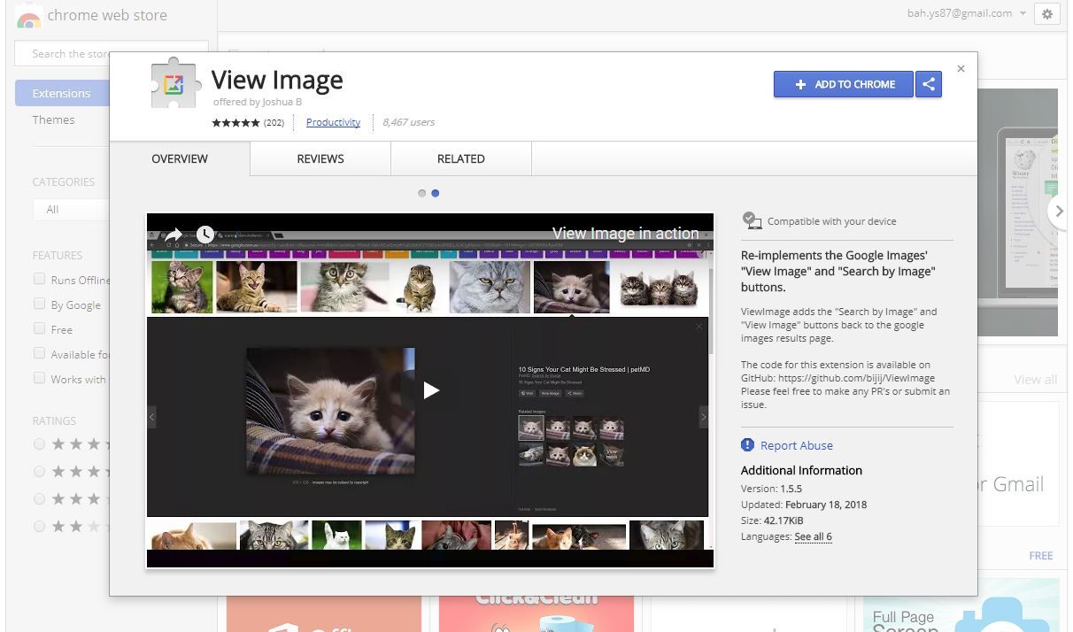
Task: Enable the Runs Offline checkbox
Action: coord(39,279)
